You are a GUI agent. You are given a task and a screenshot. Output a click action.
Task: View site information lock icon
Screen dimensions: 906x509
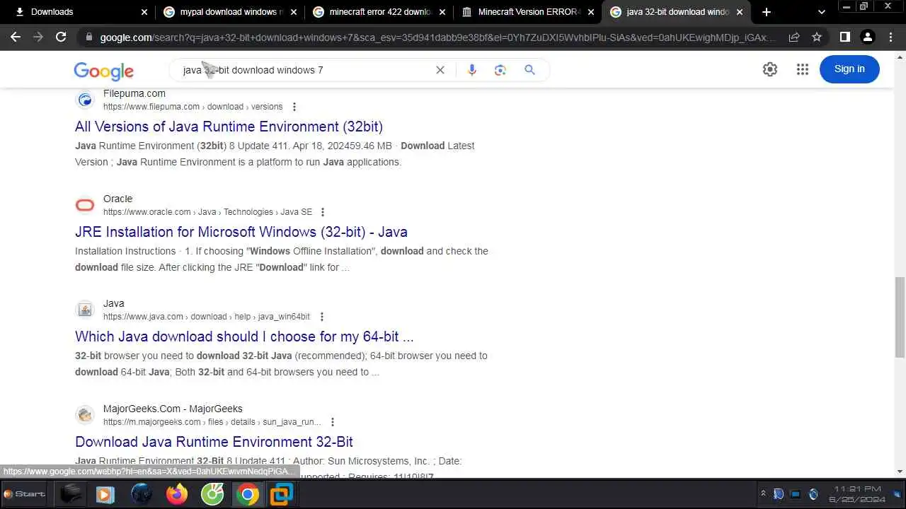pos(88,37)
